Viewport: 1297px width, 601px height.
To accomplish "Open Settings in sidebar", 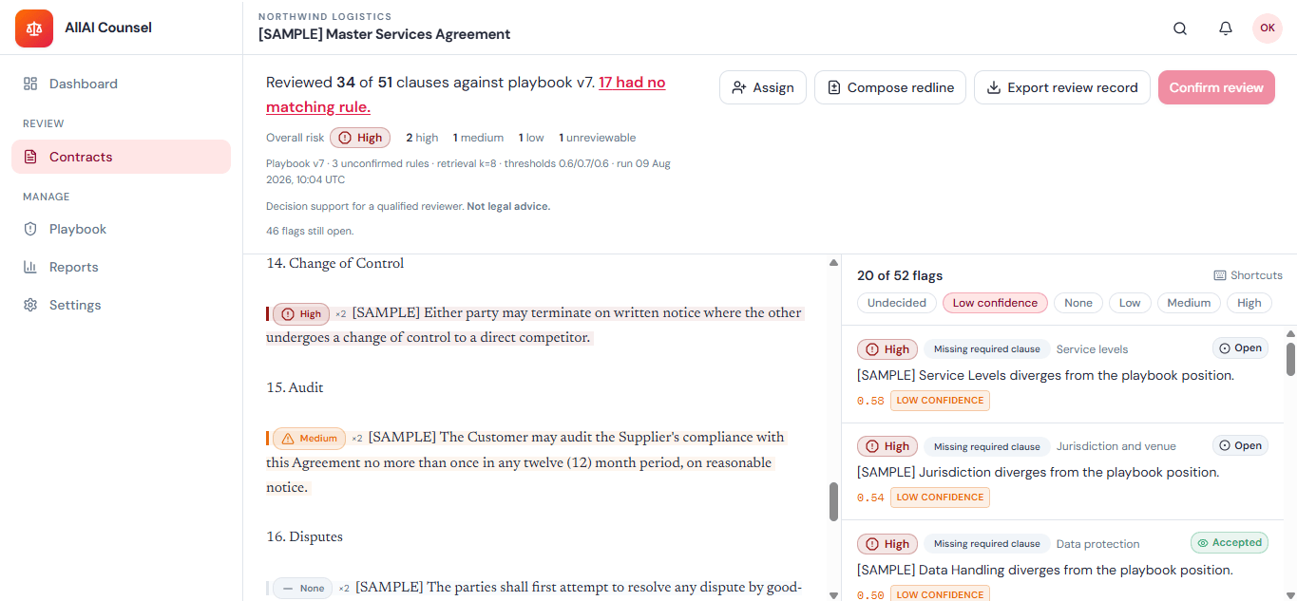I will (121, 305).
